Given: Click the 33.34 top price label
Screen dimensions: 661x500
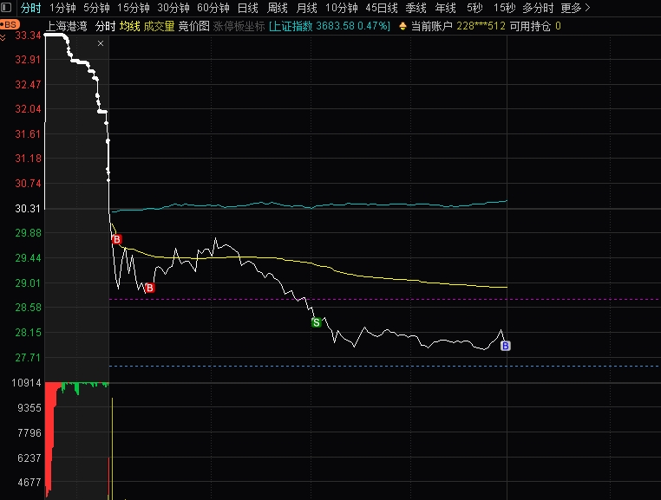Looking at the screenshot, I should 28,36.
